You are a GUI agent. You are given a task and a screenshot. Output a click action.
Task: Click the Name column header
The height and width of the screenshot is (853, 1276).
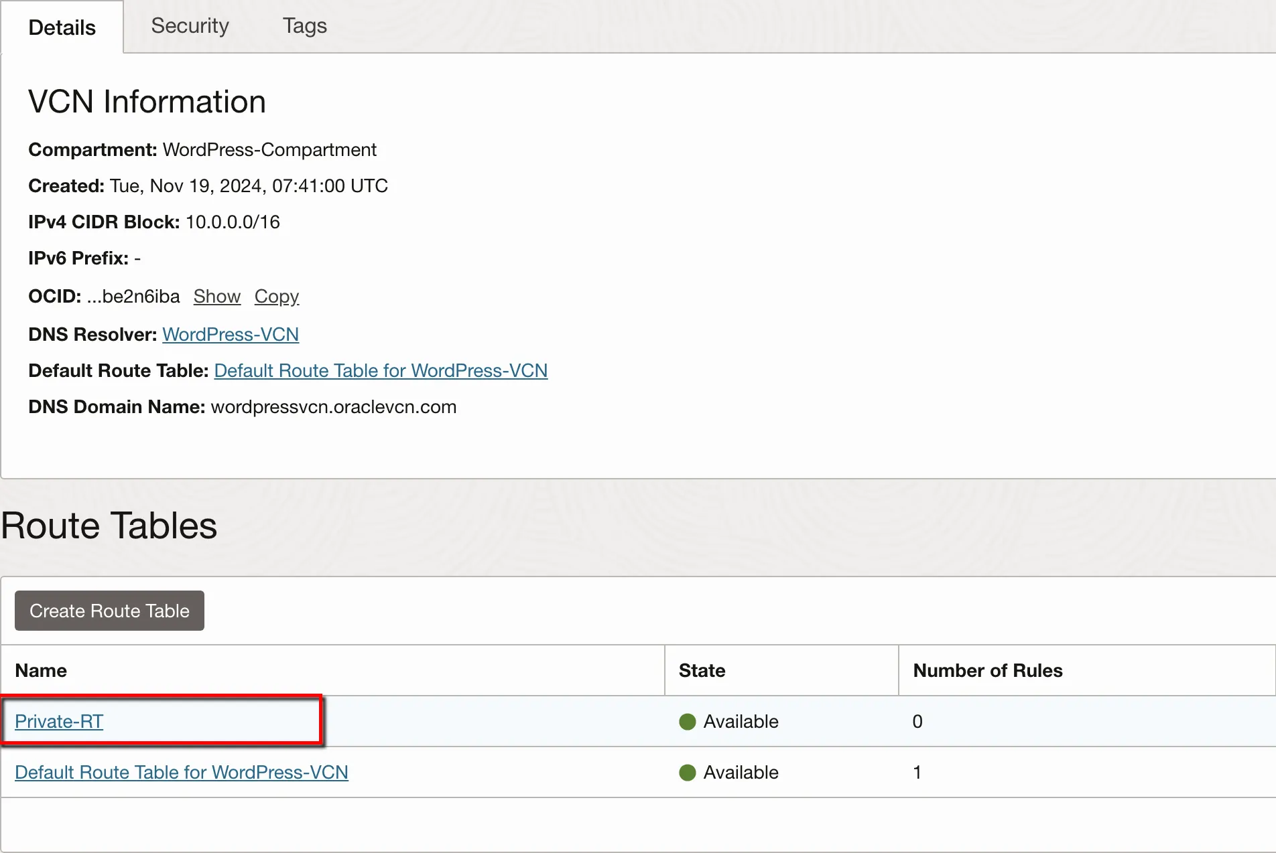click(41, 671)
